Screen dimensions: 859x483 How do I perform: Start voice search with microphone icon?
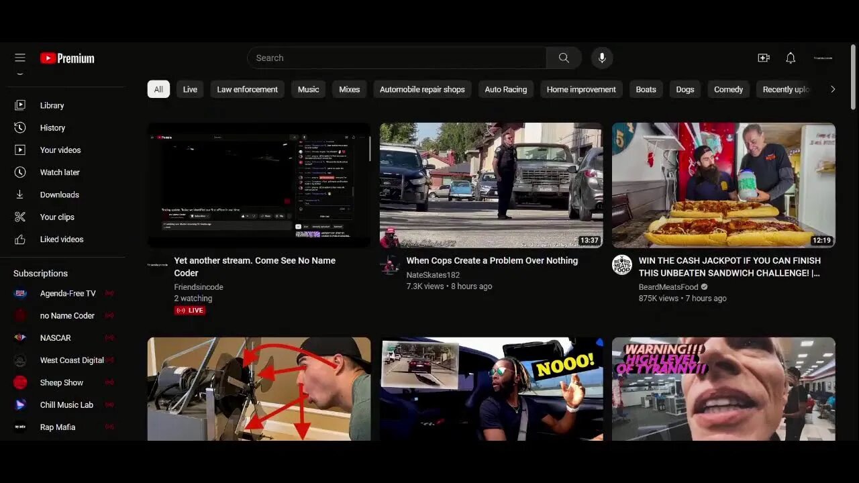(602, 58)
